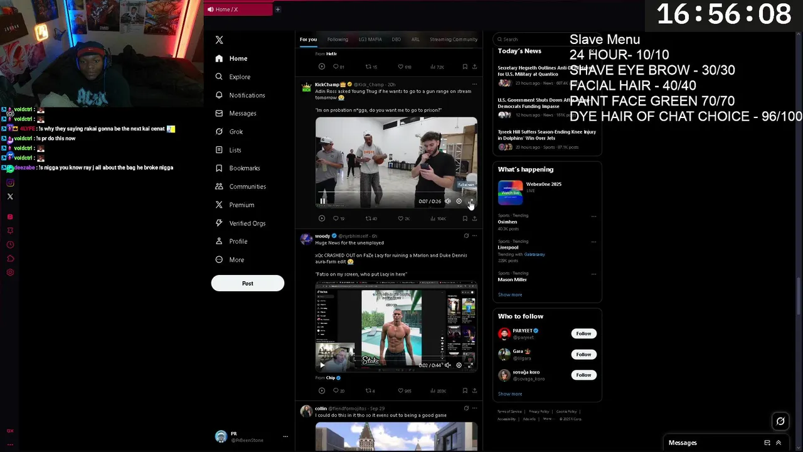This screenshot has height=452, width=803.
Task: Reply to the KickChamp post
Action: point(338,218)
